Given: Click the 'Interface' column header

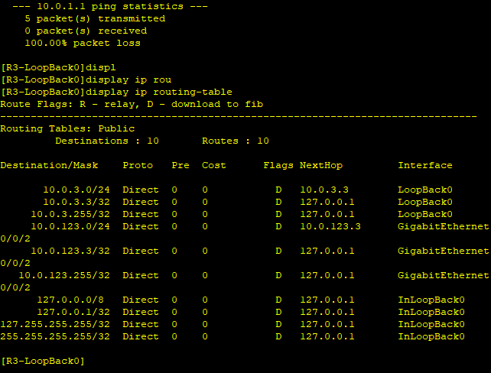Looking at the screenshot, I should tap(425, 165).
